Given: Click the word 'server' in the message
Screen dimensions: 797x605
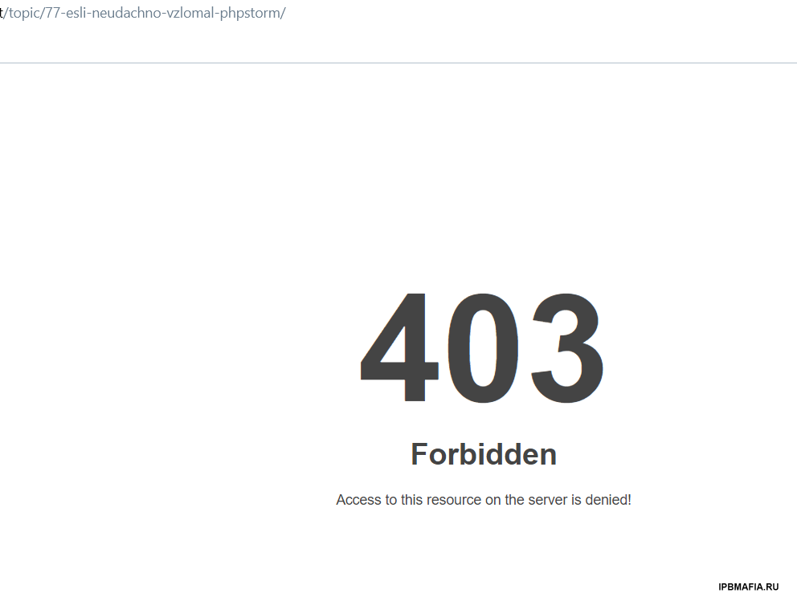Looking at the screenshot, I should (x=547, y=500).
